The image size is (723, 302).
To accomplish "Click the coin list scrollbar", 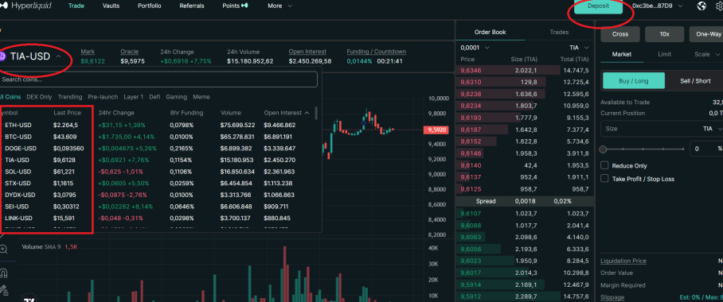I will pyautogui.click(x=316, y=113).
